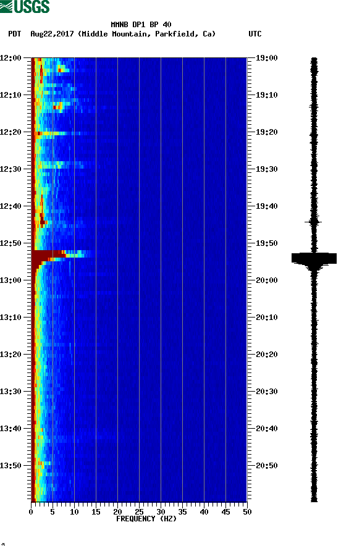341x551 pixels.
Task: Click the 19:10 UTC time label
Action: point(266,95)
